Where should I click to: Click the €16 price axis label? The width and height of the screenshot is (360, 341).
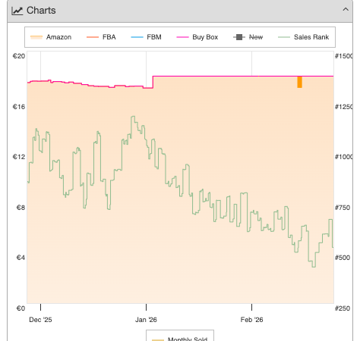click(x=19, y=107)
